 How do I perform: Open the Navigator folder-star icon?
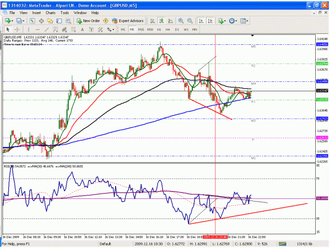50,21
